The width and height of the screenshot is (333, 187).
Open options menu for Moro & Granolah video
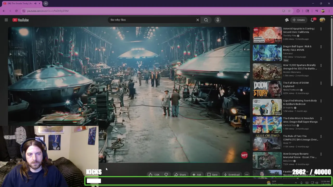point(321,119)
